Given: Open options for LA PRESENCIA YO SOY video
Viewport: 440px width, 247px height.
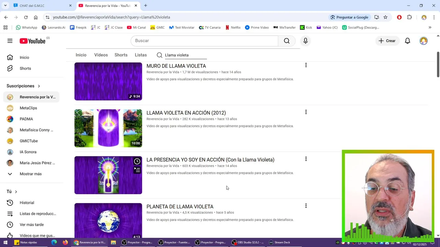Looking at the screenshot, I should pyautogui.click(x=306, y=159).
